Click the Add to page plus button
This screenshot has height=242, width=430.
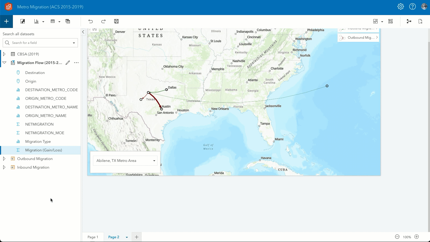coord(6,22)
